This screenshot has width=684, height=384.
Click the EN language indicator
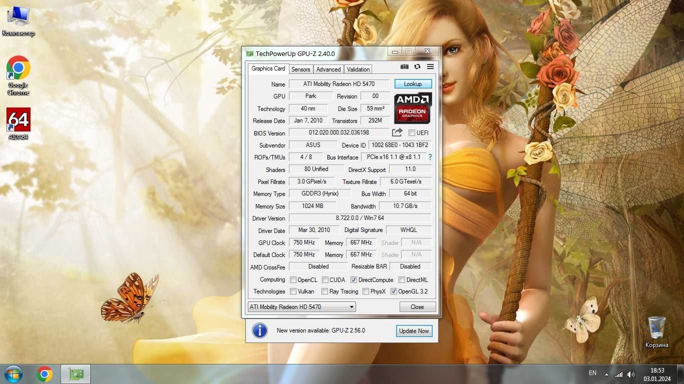click(x=592, y=373)
